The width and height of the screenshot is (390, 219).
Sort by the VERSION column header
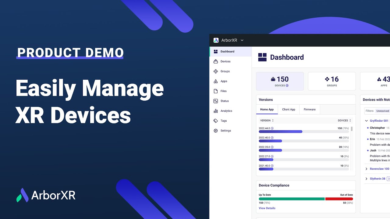pyautogui.click(x=267, y=120)
